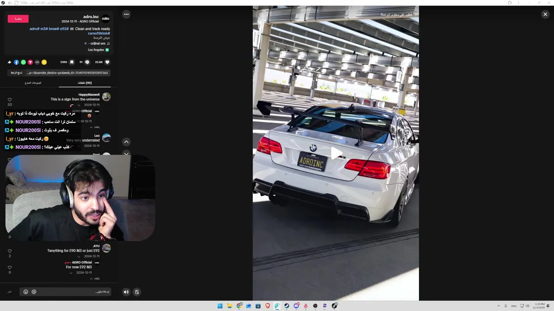This screenshot has width=554, height=311.
Task: Open the Los Angeles location tag
Action: (x=98, y=50)
